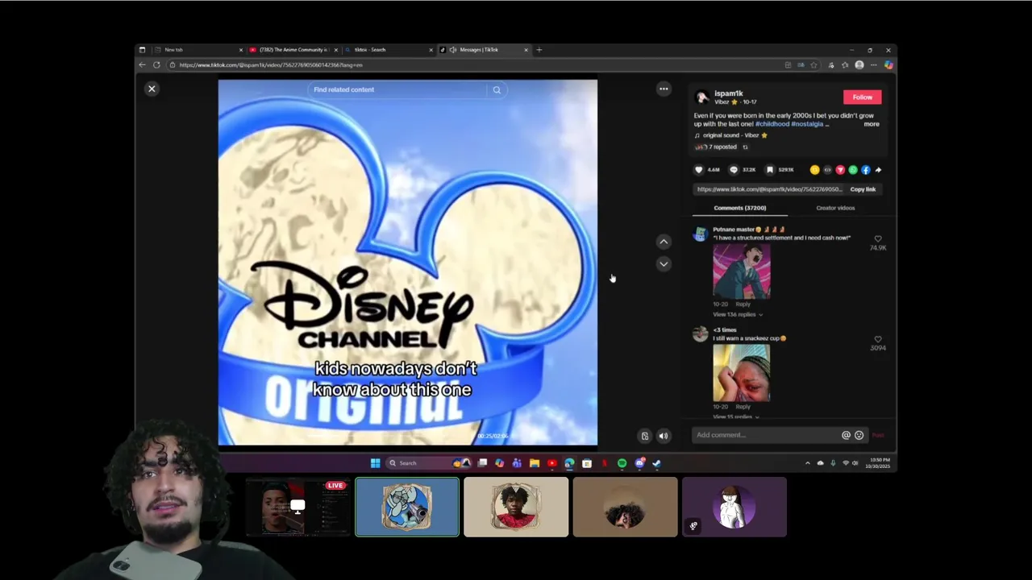Open the Windows Start menu
This screenshot has width=1032, height=580.
pyautogui.click(x=375, y=463)
